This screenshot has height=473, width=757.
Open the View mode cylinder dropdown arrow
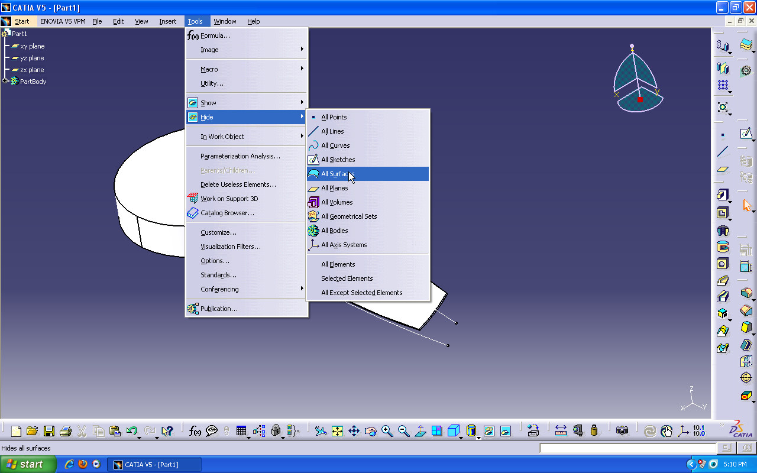[x=478, y=437]
